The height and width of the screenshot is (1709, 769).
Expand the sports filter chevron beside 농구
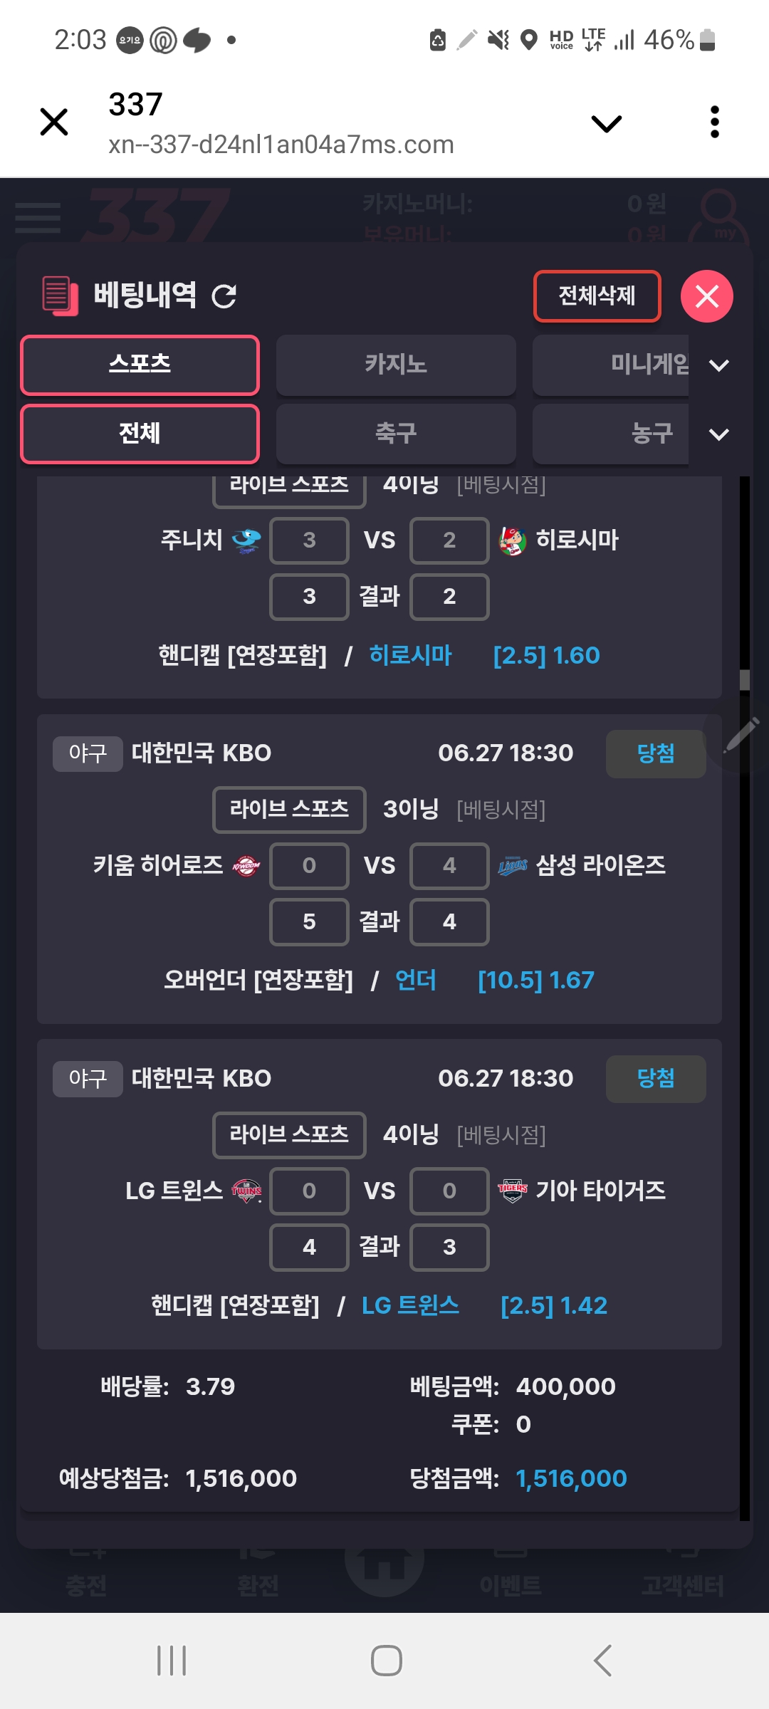click(719, 434)
